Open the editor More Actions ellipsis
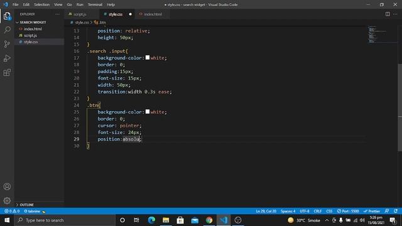 coord(395,14)
